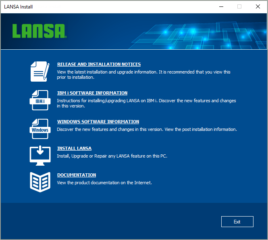Click the green LANSA logo
Viewport: 268px width, 240px height.
coord(39,31)
